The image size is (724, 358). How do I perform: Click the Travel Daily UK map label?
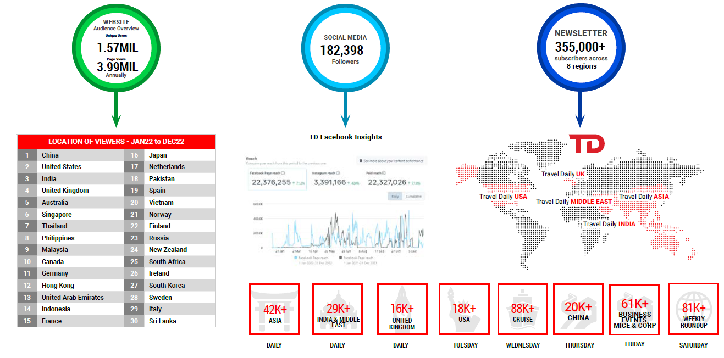coord(563,174)
